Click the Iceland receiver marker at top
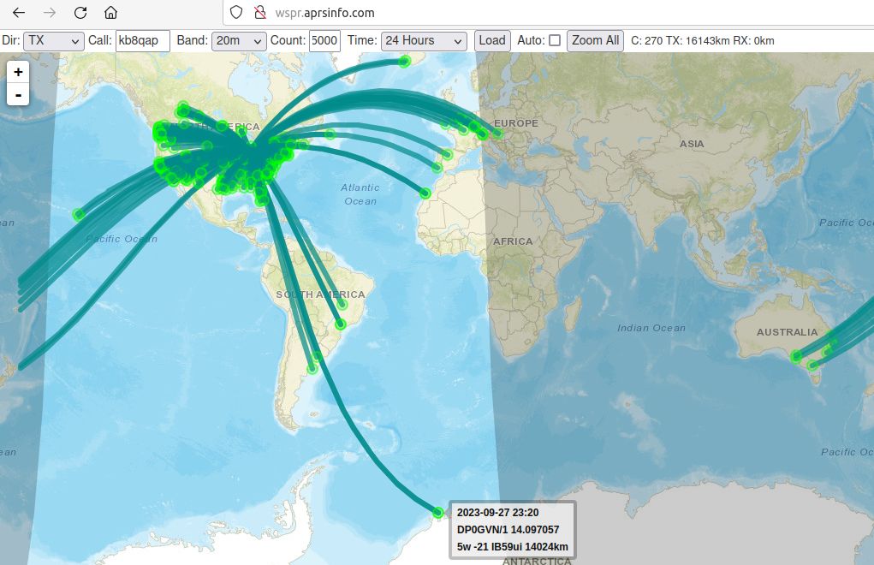This screenshot has width=874, height=565. point(405,62)
